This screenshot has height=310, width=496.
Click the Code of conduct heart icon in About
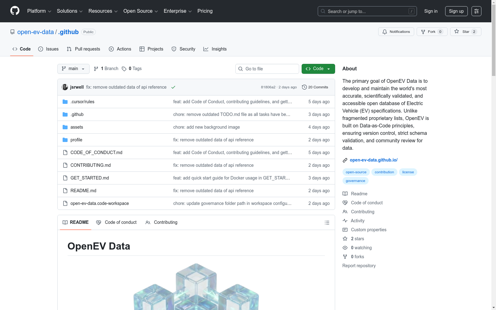click(x=345, y=203)
